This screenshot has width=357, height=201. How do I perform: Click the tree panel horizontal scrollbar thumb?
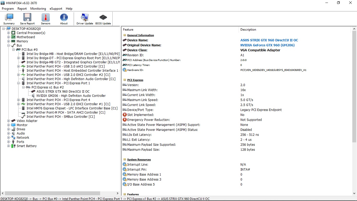point(52,193)
